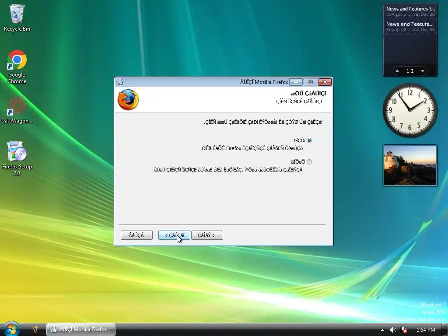
Task: Open the volume speaker tray icon
Action: [x=393, y=330]
